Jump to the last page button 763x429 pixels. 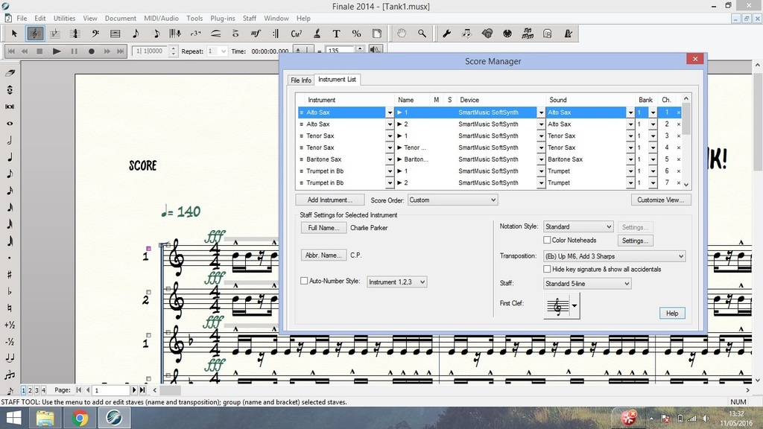coord(142,390)
